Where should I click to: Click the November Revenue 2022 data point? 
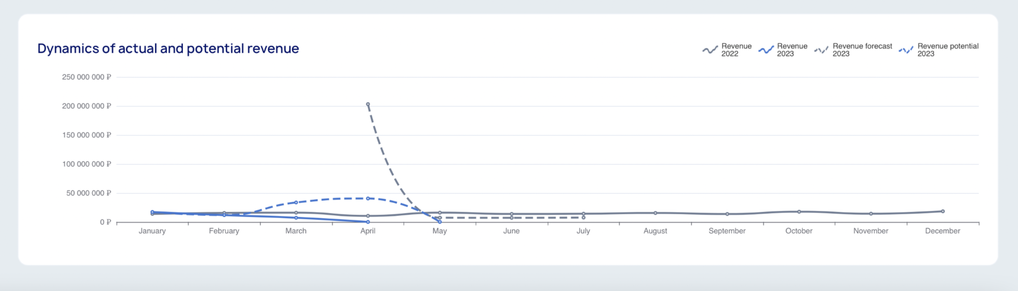click(x=871, y=214)
